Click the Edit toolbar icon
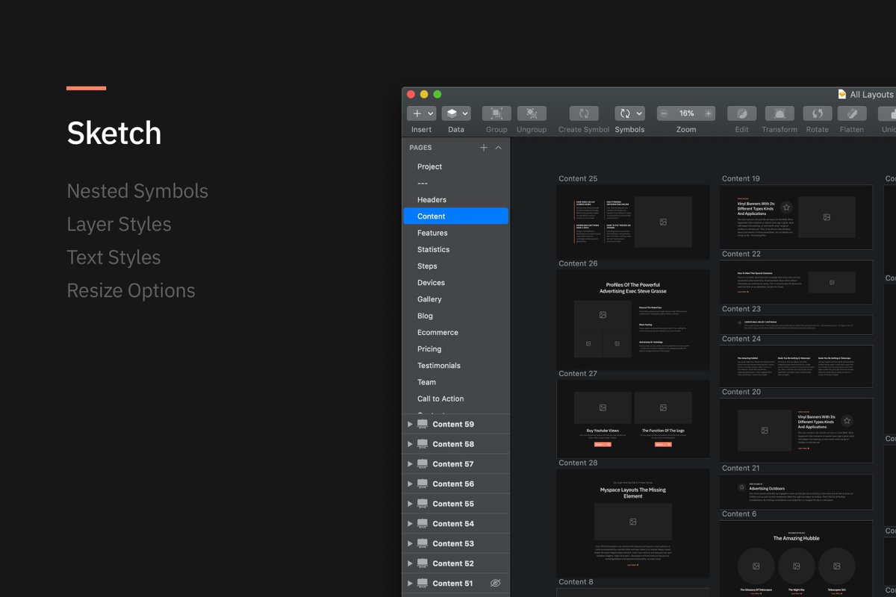The width and height of the screenshot is (896, 597). (741, 113)
